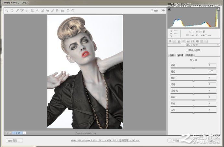224x147 pixels.
Task: Open the Split Toning panel tab icon
Action: click(x=188, y=41)
